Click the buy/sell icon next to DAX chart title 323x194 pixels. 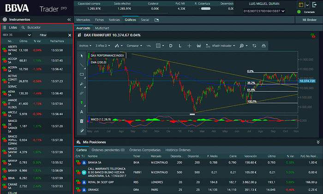tap(313, 36)
